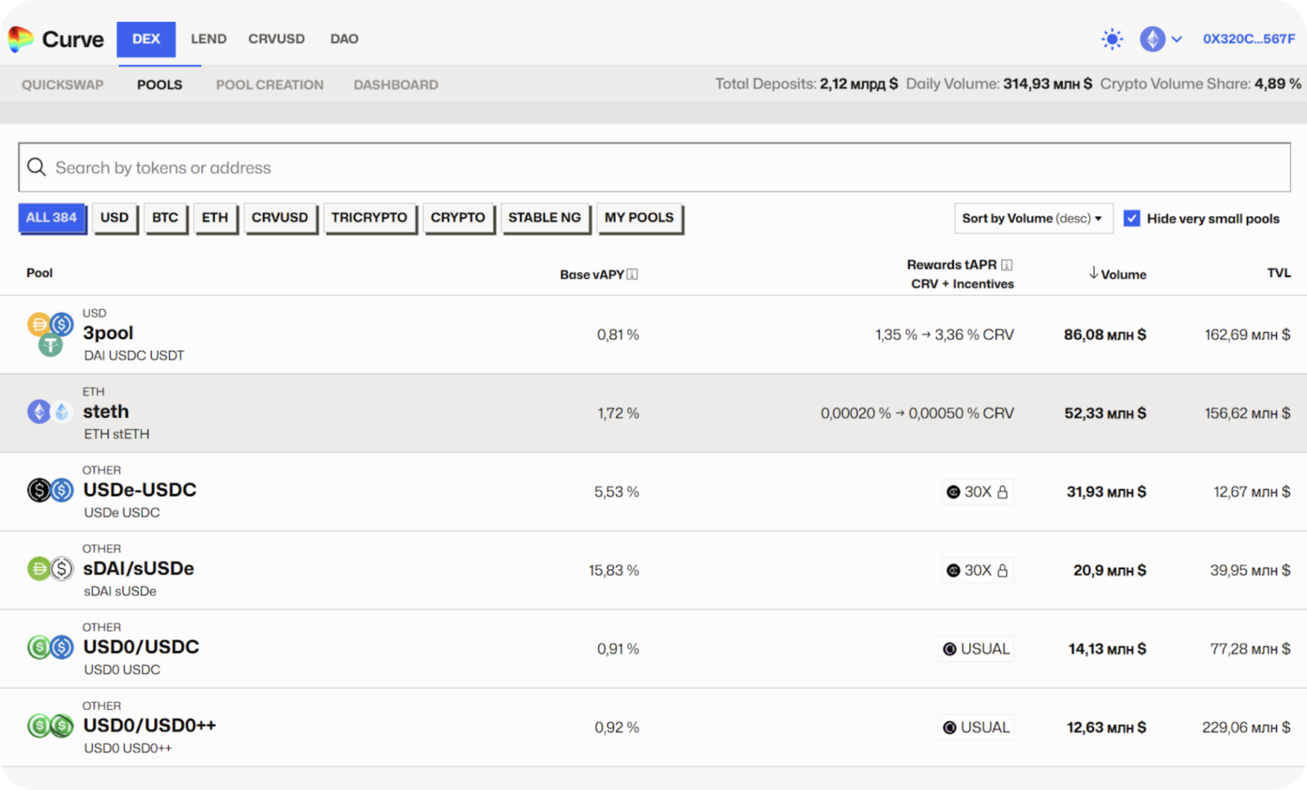The height and width of the screenshot is (790, 1307).
Task: Open the DASHBOARD page
Action: (396, 85)
